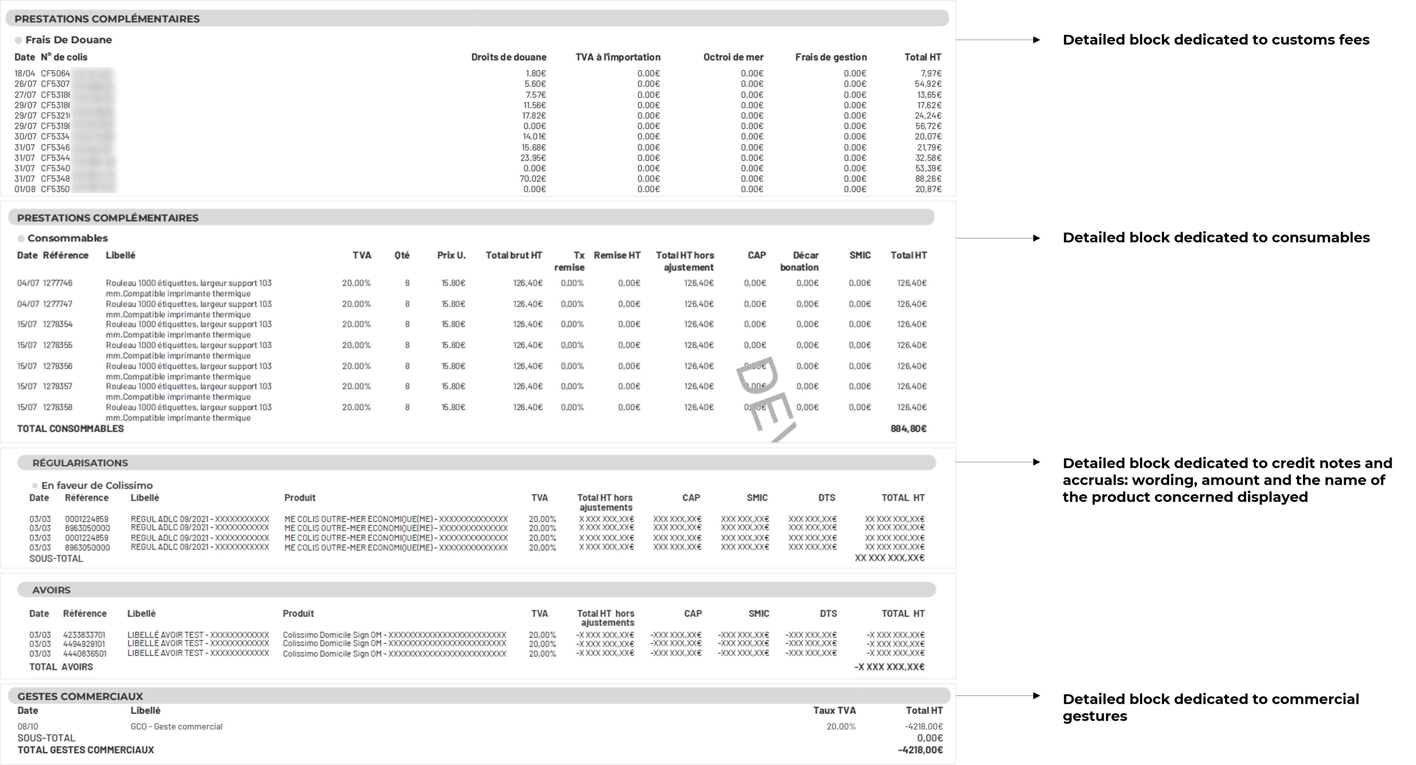Select the 56,72€ customs total
This screenshot has width=1416, height=765.
[928, 126]
